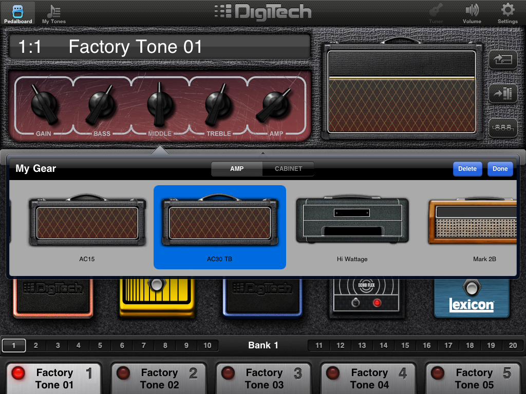The width and height of the screenshot is (526, 394).
Task: Activate Factory Tone 04 footswitch
Action: coord(368,379)
